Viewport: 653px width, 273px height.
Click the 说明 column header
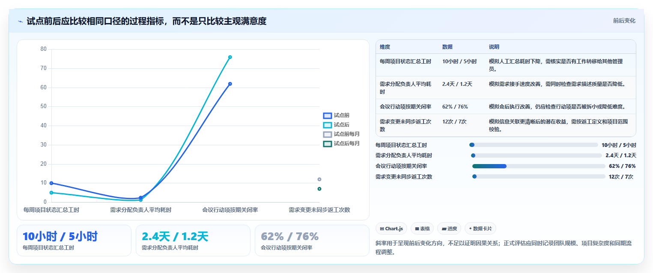[494, 47]
